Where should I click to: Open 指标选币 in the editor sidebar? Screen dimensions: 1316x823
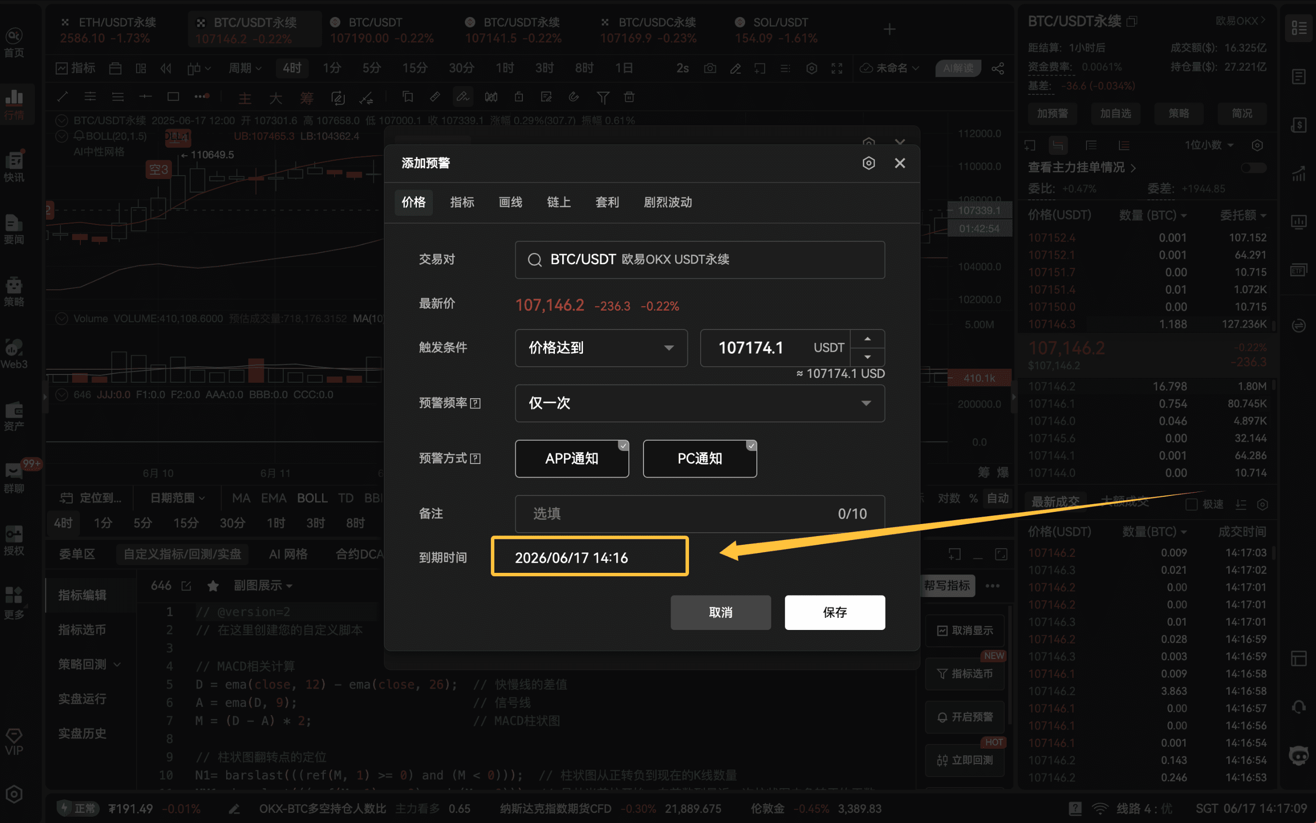(x=82, y=630)
